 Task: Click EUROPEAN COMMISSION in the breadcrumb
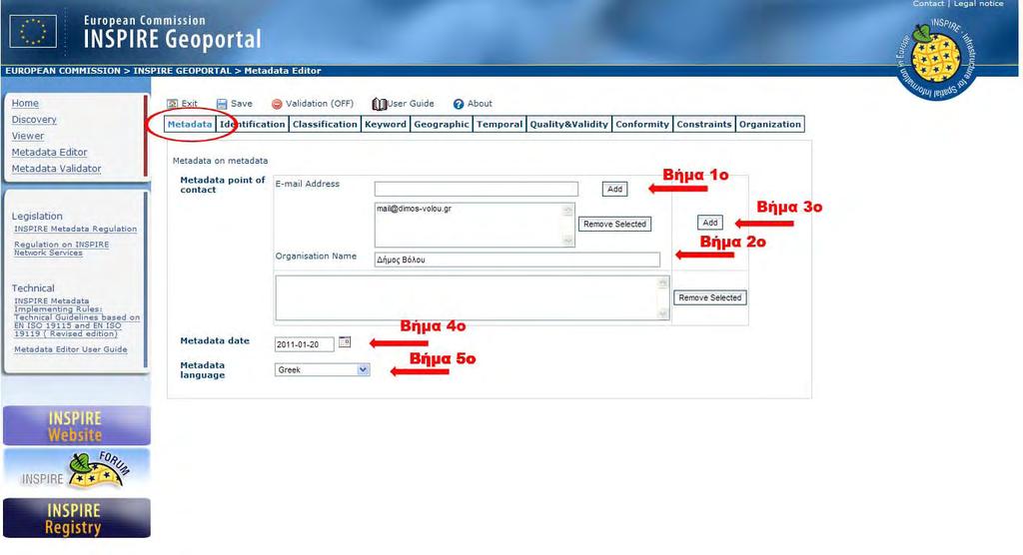point(63,71)
